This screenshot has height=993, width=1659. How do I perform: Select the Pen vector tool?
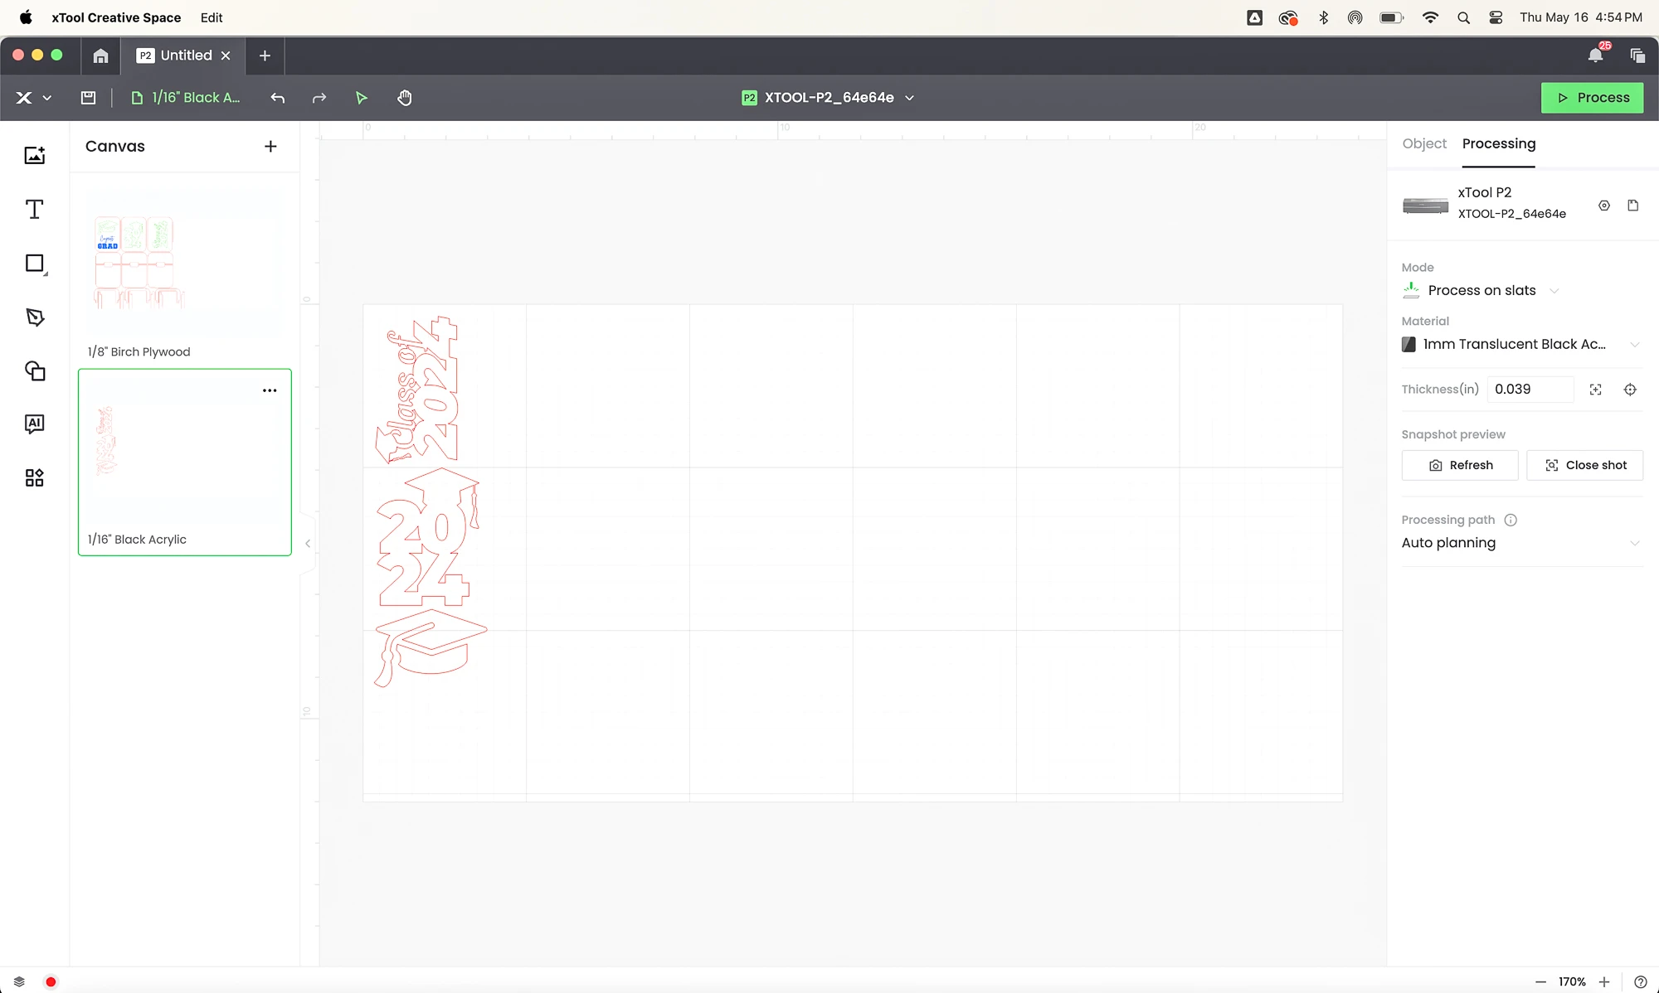click(x=34, y=317)
